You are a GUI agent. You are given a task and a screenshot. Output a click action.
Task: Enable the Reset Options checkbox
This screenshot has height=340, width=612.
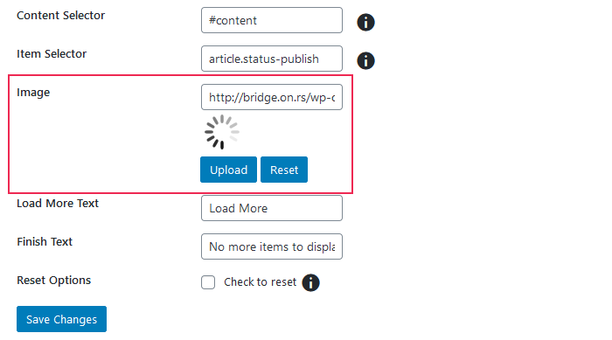[x=208, y=282]
